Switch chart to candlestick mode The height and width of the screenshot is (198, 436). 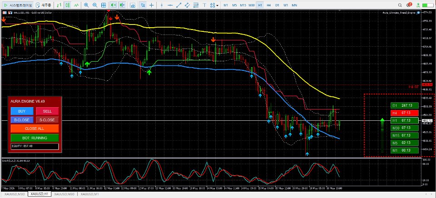click(67, 5)
